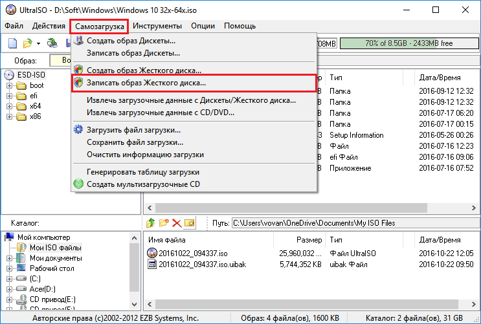
Task: Open the dropdown arrow next to Open icon
Action: (38, 43)
